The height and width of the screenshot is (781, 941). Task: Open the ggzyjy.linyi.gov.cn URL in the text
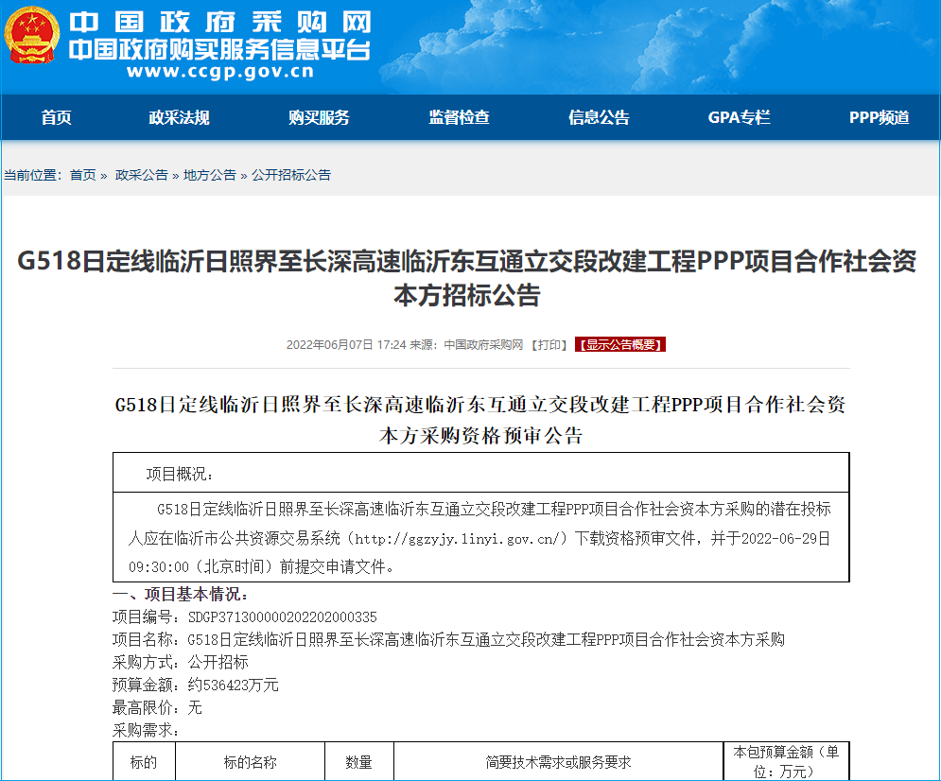[x=460, y=539]
